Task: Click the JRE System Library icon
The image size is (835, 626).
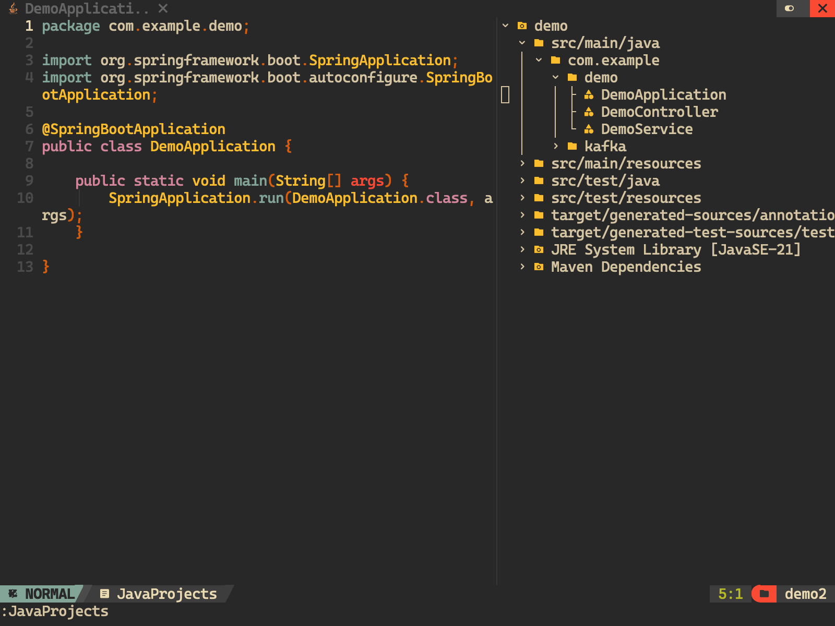Action: [539, 249]
